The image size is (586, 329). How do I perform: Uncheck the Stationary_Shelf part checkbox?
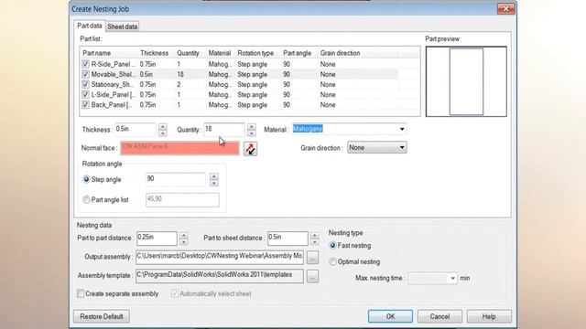[85, 84]
